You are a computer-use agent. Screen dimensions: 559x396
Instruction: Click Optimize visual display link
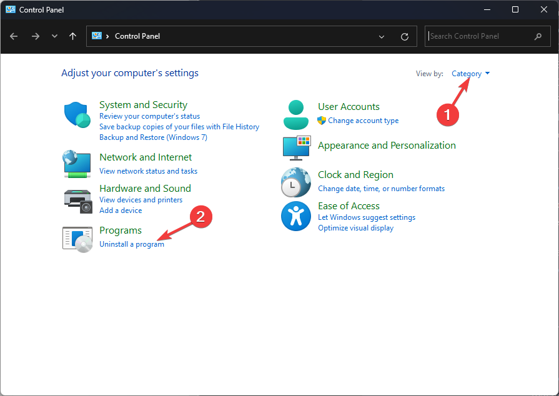pyautogui.click(x=356, y=228)
